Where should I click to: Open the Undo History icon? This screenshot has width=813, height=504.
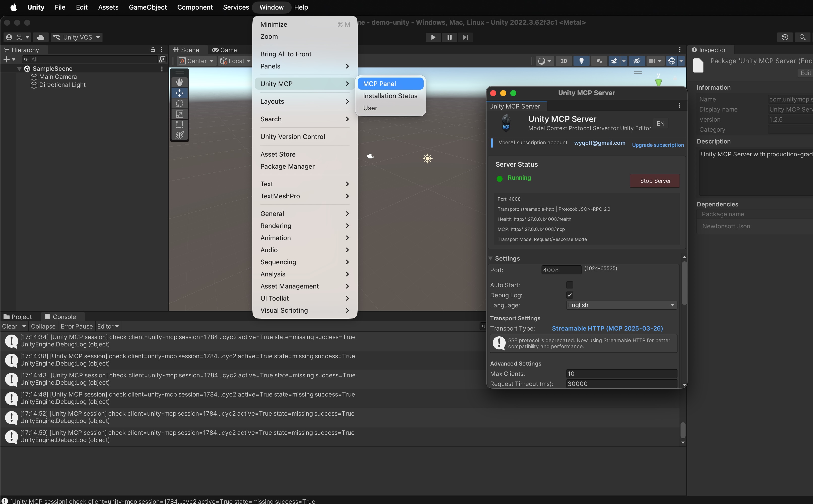pyautogui.click(x=785, y=37)
